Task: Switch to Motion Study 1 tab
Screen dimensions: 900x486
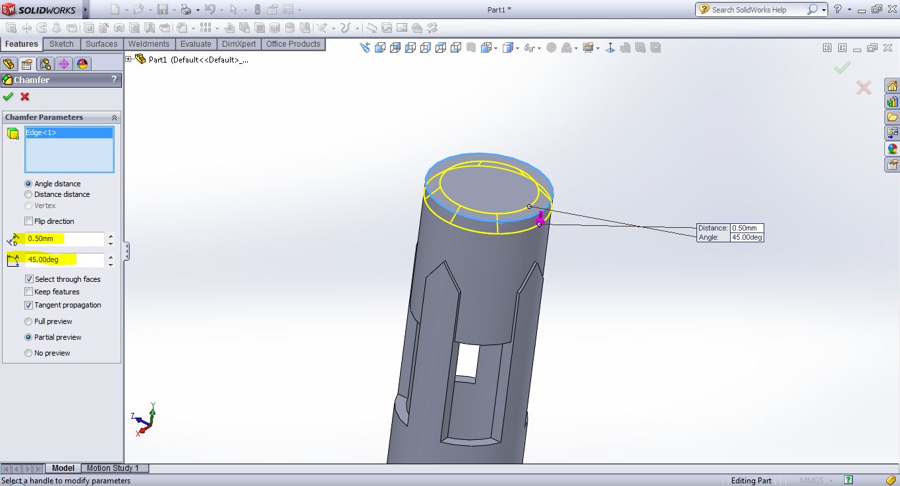Action: pos(113,468)
